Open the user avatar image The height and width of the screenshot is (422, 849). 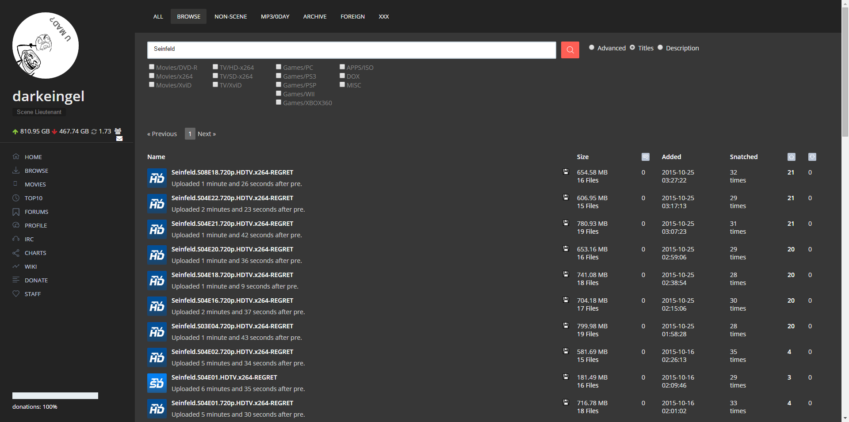click(x=46, y=46)
